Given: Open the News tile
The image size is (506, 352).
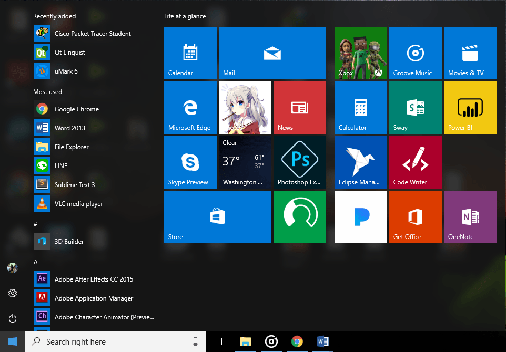Looking at the screenshot, I should [x=300, y=108].
